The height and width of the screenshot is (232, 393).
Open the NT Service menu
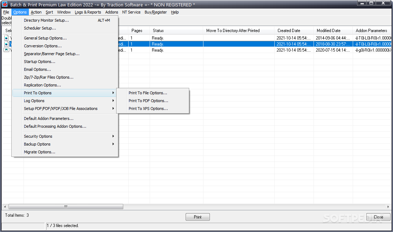tap(131, 12)
